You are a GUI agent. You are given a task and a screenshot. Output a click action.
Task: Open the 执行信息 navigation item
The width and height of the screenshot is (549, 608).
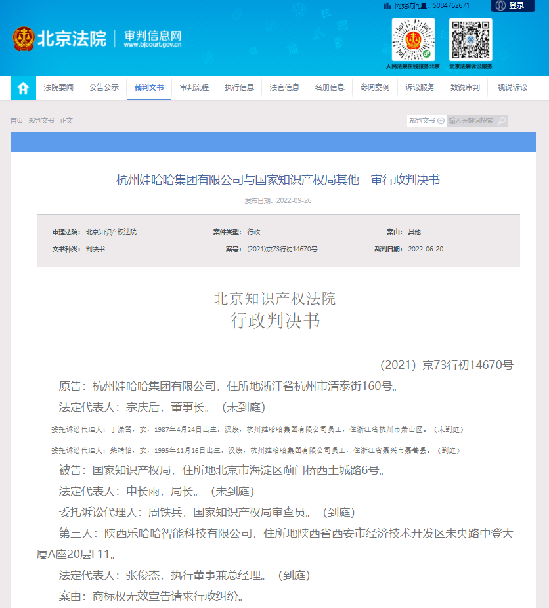click(x=240, y=88)
